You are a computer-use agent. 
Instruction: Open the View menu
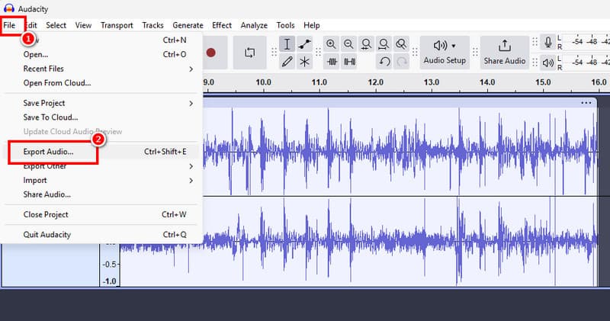pos(83,25)
